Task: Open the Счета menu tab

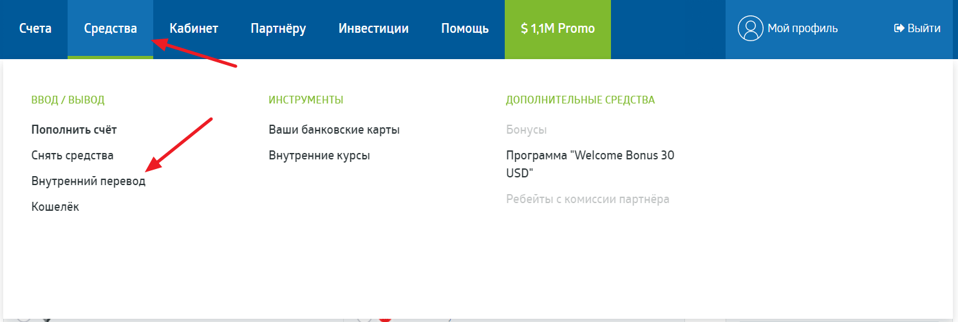Action: pyautogui.click(x=35, y=29)
